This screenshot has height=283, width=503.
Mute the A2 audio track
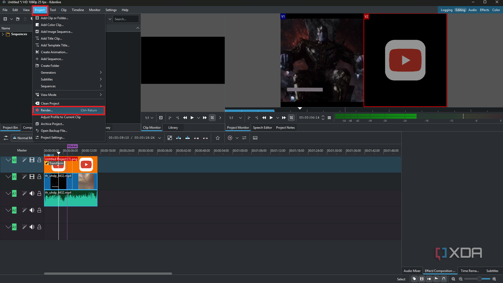(x=32, y=210)
